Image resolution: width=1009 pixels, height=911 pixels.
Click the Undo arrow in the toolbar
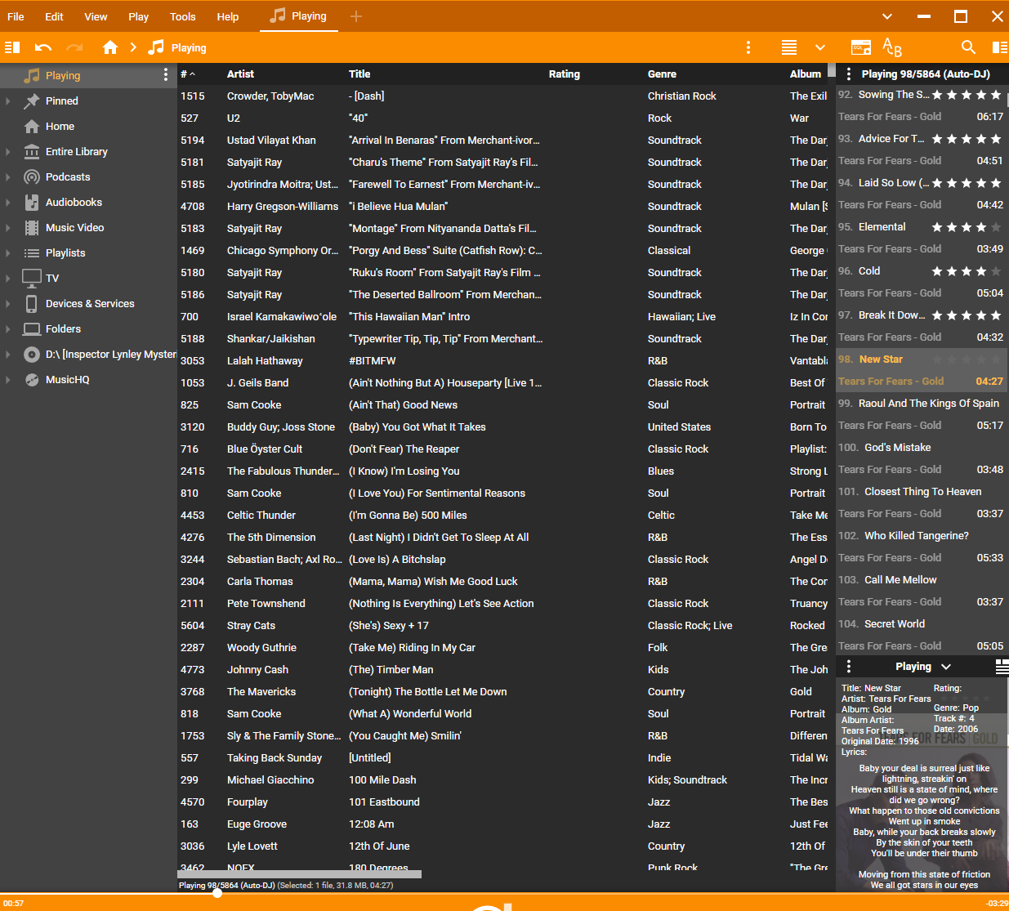point(43,47)
